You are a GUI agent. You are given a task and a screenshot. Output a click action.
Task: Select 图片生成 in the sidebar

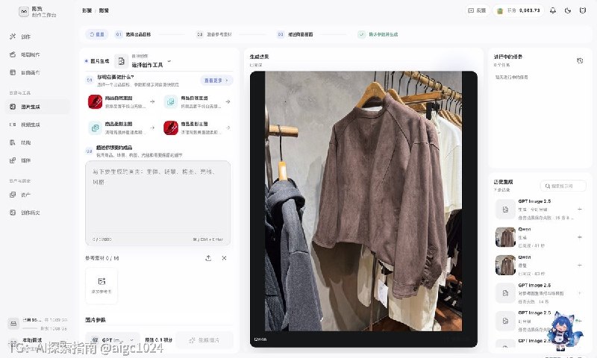pos(37,107)
